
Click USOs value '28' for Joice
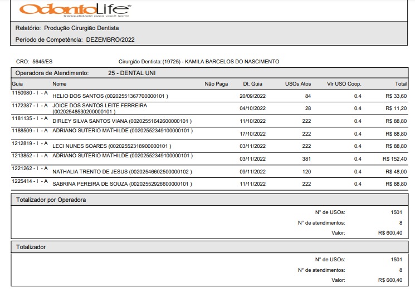tap(308, 108)
